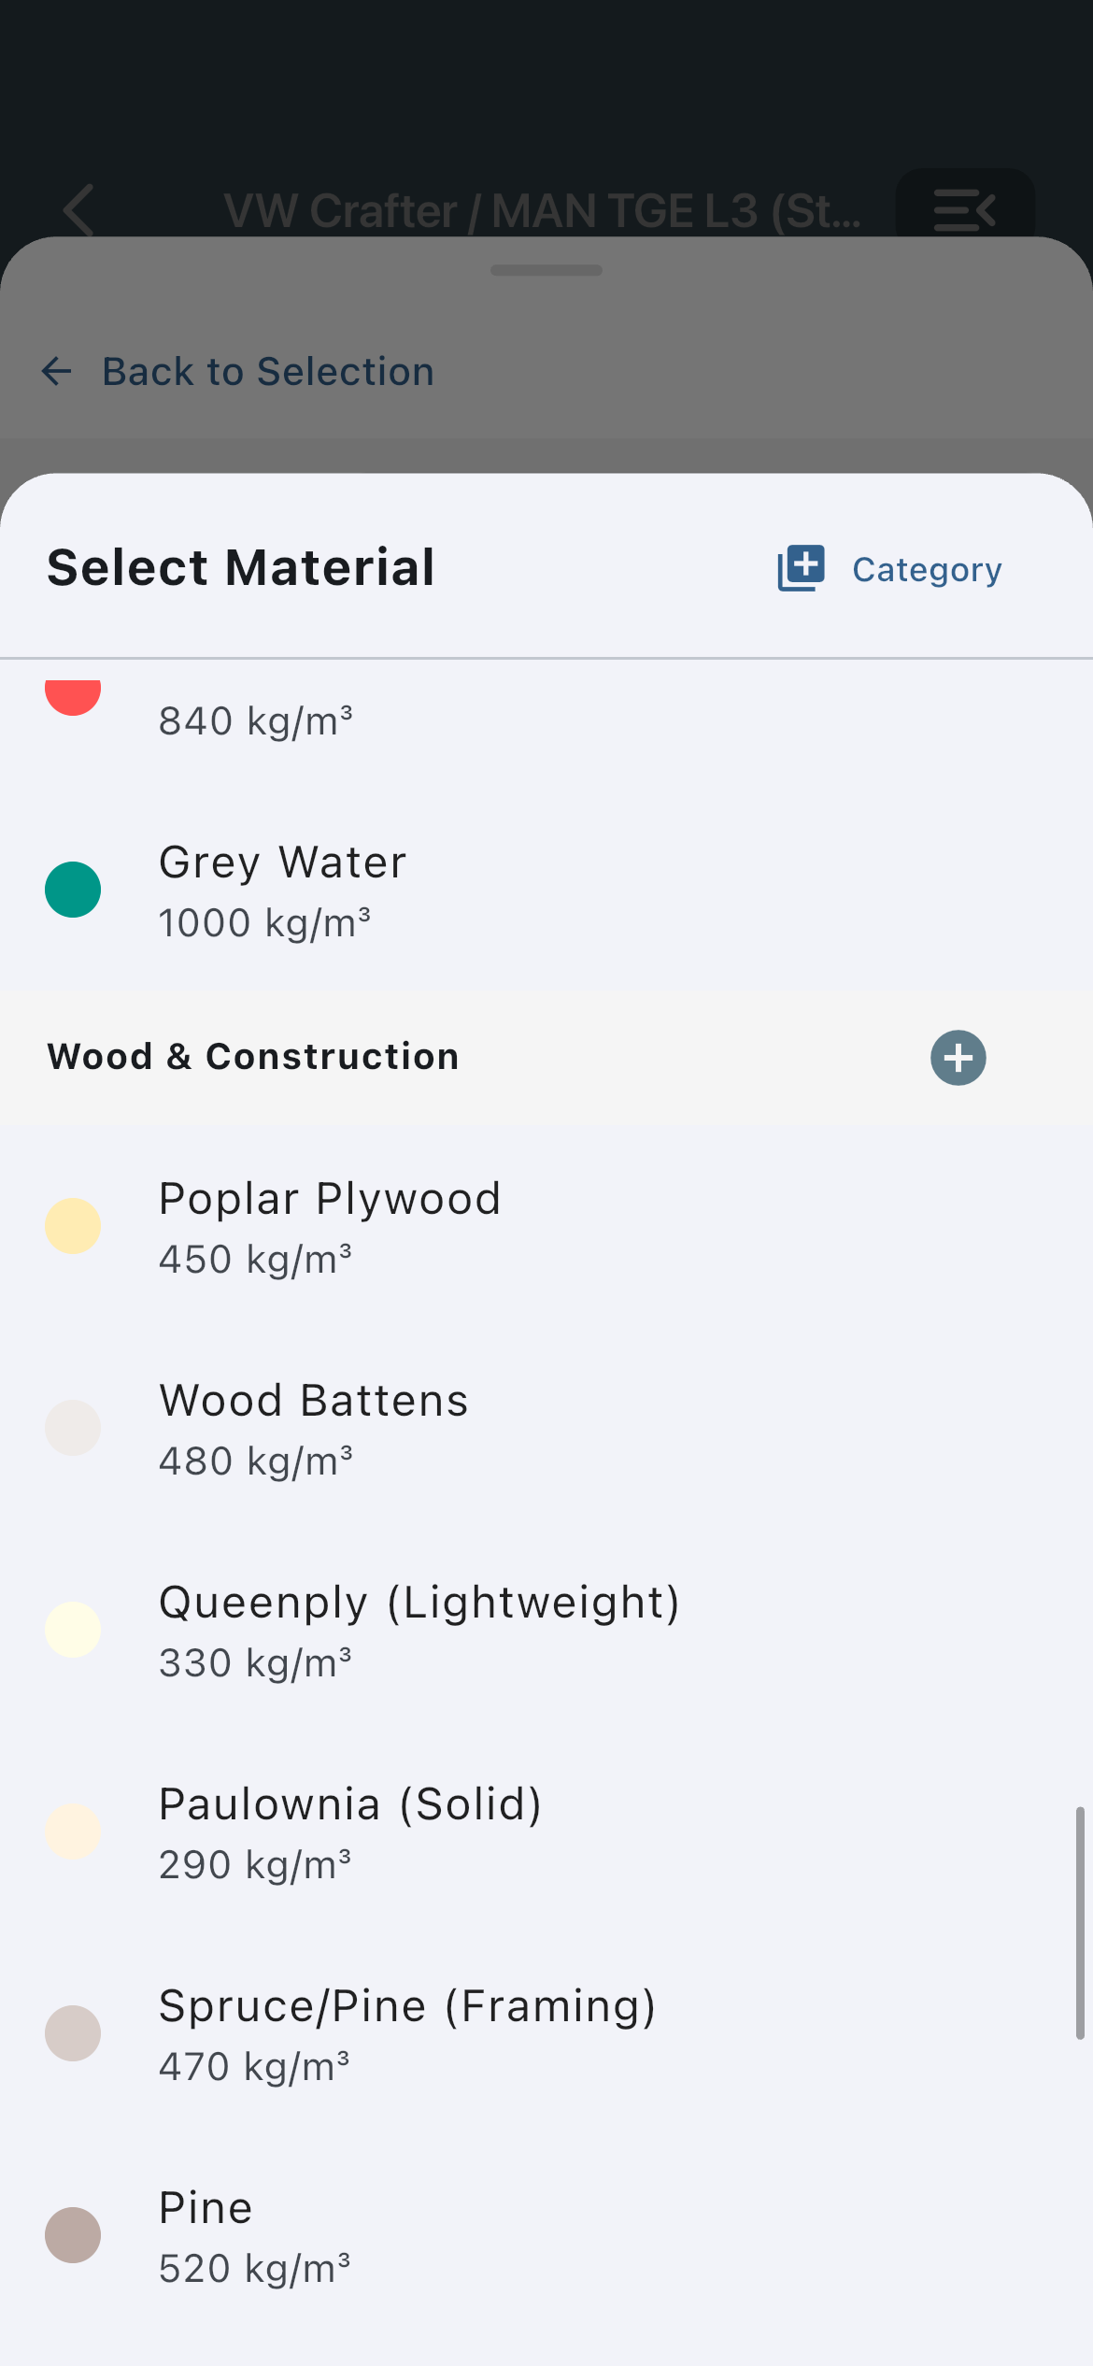Open the collapse-menu icon in header
The width and height of the screenshot is (1093, 2366).
tap(964, 210)
